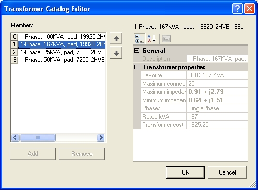Click the Transformer cost value field
The image size is (258, 190).
coord(217,125)
